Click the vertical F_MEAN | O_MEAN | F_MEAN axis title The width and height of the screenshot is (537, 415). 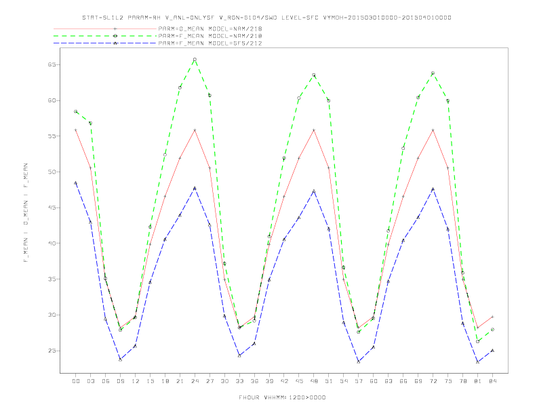pyautogui.click(x=26, y=213)
